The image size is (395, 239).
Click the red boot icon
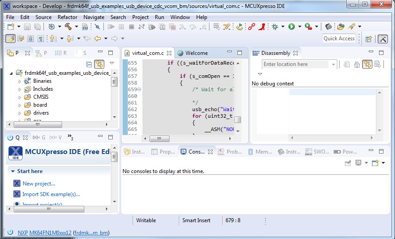pos(262,27)
